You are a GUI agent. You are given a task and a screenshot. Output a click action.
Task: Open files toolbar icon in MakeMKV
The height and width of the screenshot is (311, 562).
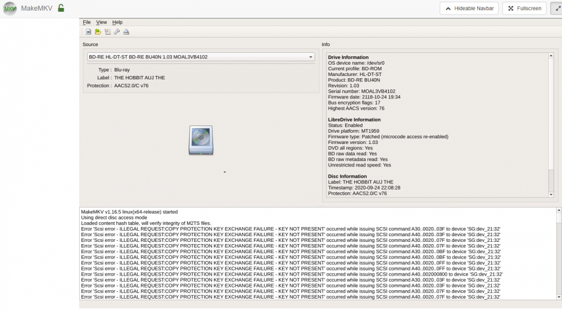pos(89,32)
